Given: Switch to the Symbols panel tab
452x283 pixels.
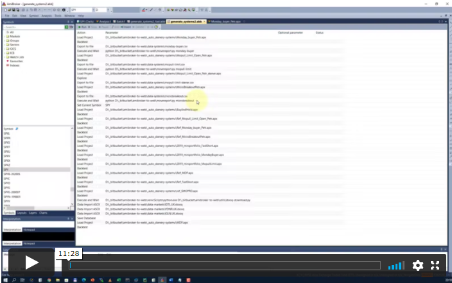Looking at the screenshot, I should (9, 212).
